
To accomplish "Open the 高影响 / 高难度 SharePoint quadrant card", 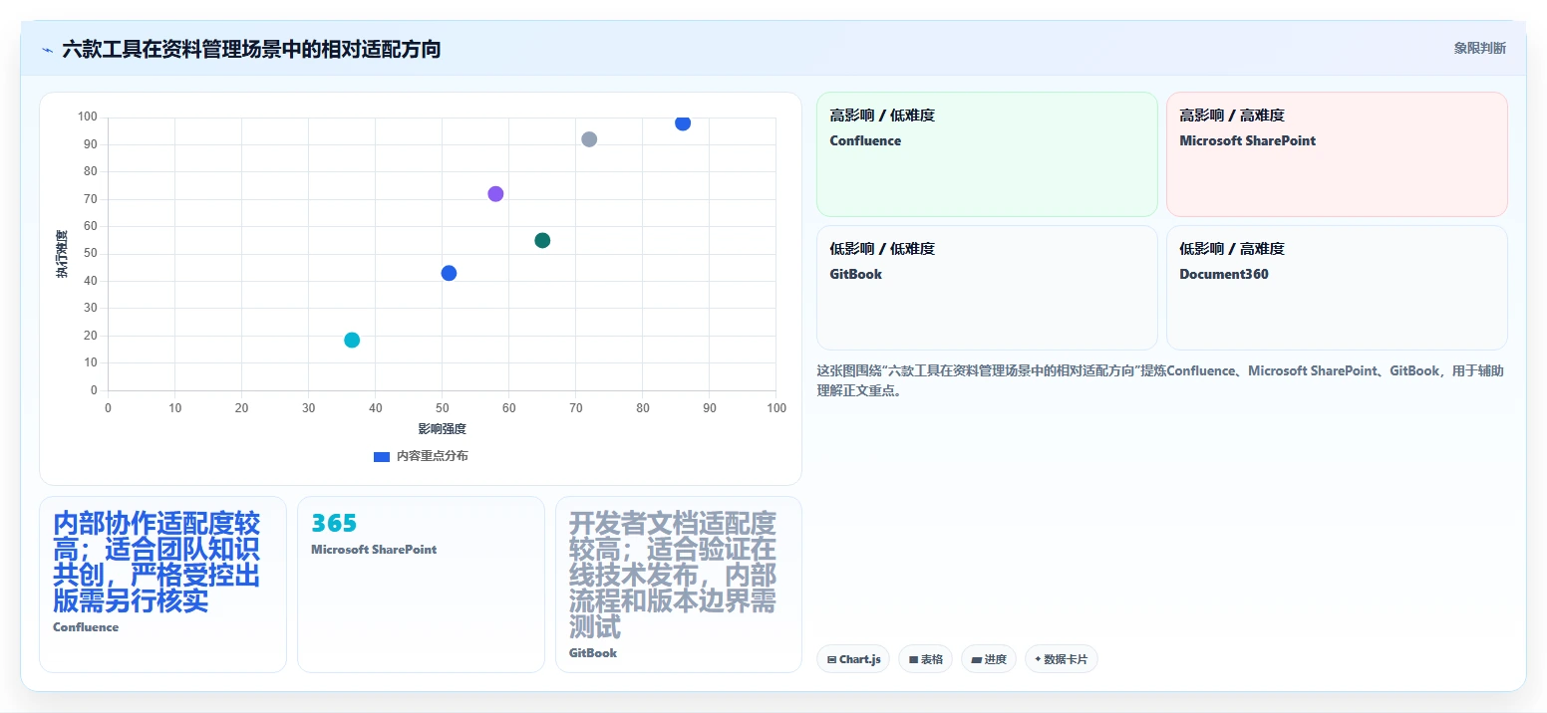I will [1337, 154].
